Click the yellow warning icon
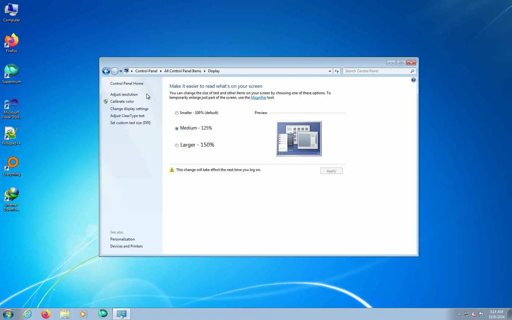 tap(172, 170)
